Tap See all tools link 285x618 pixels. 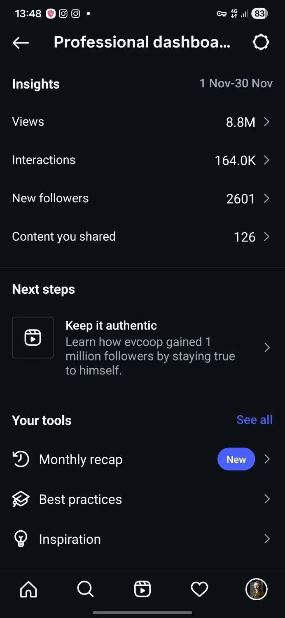(254, 420)
